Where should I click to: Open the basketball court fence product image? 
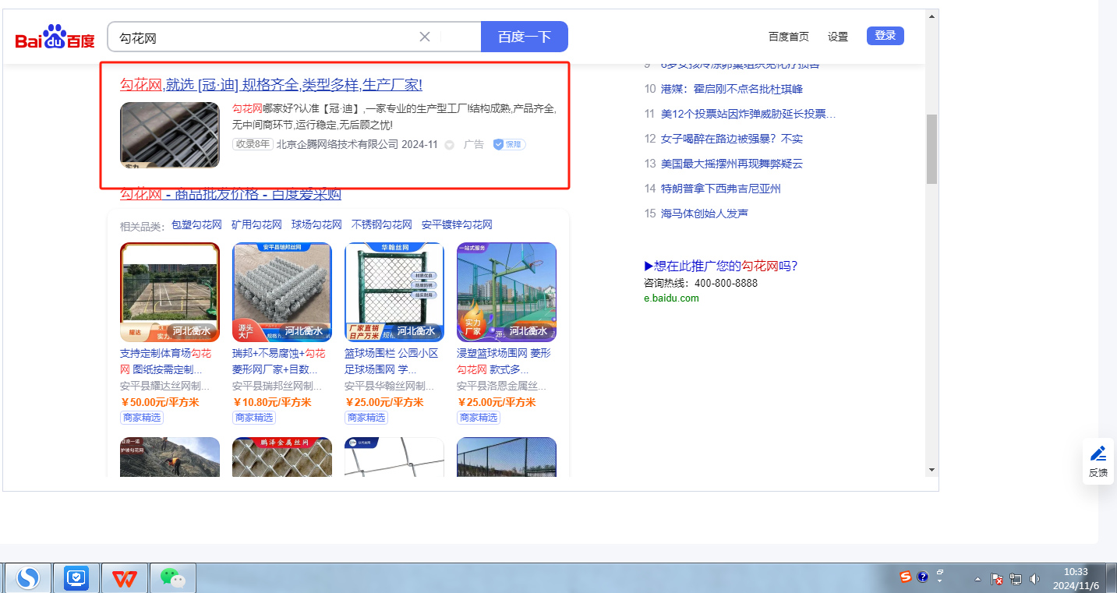point(507,292)
